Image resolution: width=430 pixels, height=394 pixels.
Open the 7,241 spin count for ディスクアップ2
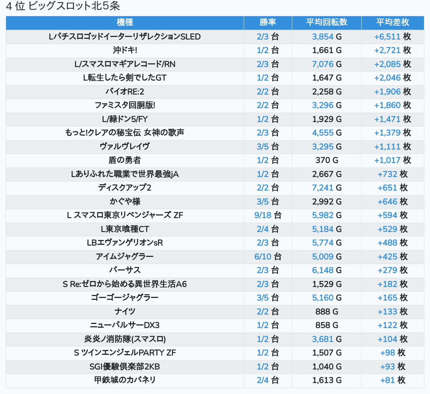pyautogui.click(x=322, y=188)
